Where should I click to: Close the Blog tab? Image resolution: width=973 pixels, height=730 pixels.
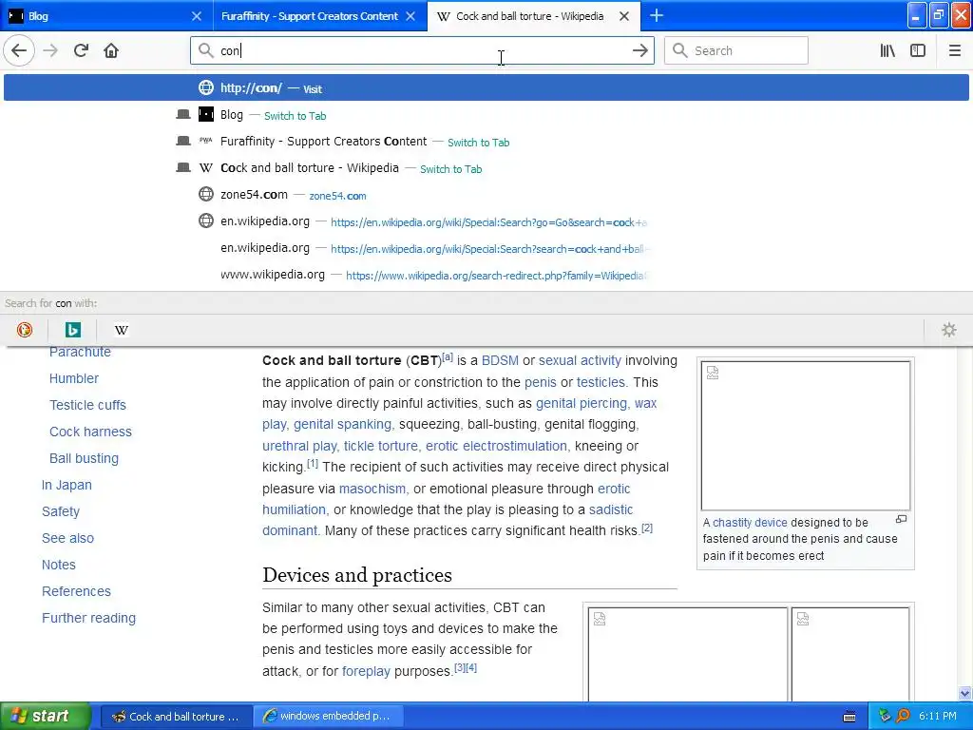(196, 16)
